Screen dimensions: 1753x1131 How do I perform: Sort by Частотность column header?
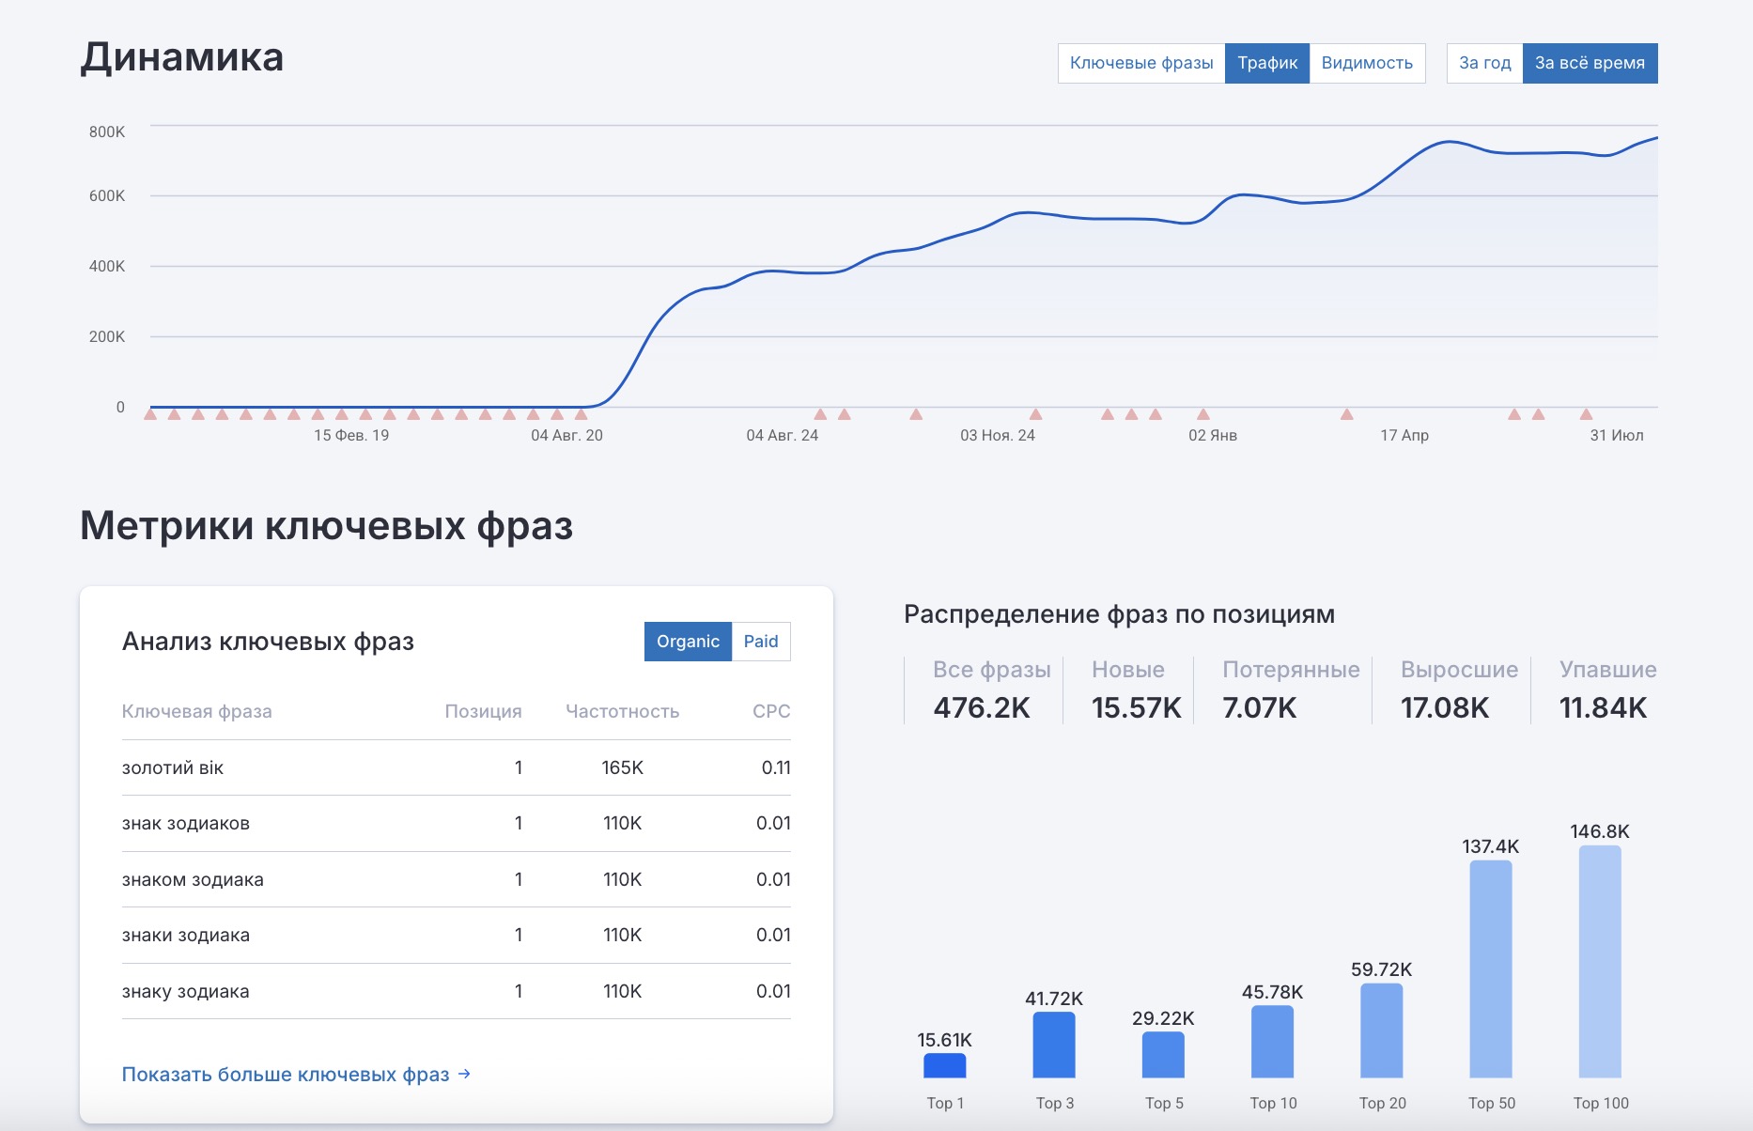click(x=622, y=711)
